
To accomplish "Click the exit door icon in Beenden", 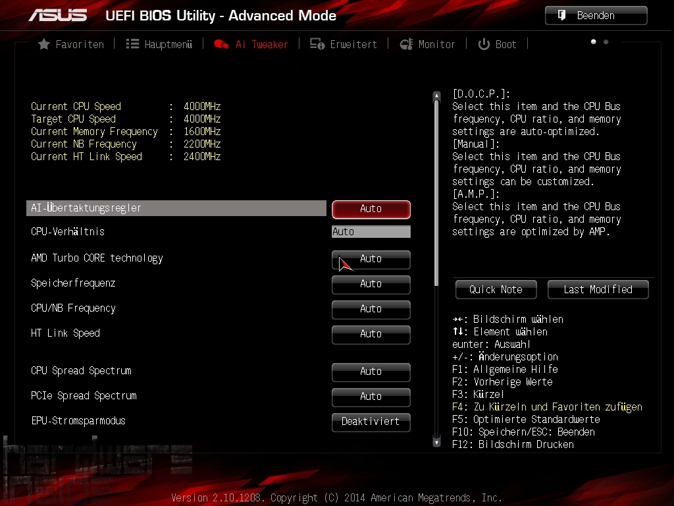I will click(561, 16).
